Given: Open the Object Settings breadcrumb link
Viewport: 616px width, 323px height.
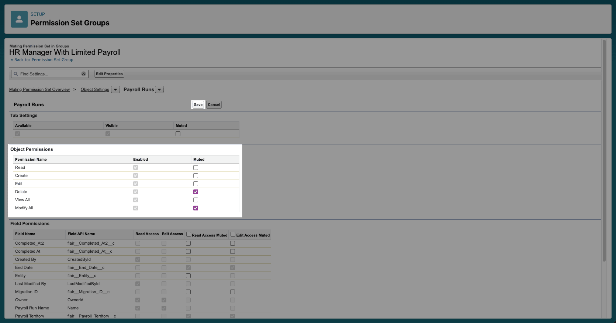Looking at the screenshot, I should point(95,89).
